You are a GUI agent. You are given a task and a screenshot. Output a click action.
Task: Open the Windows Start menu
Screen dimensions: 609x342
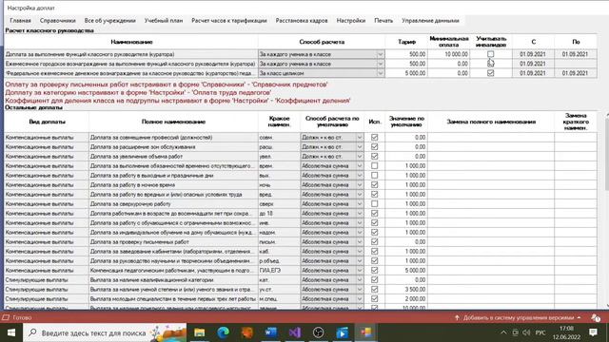click(10, 332)
